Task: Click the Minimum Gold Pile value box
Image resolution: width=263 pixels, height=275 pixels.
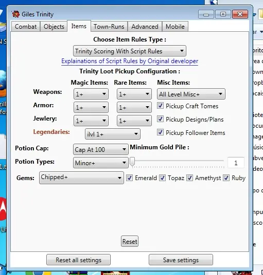Action: 236,163
